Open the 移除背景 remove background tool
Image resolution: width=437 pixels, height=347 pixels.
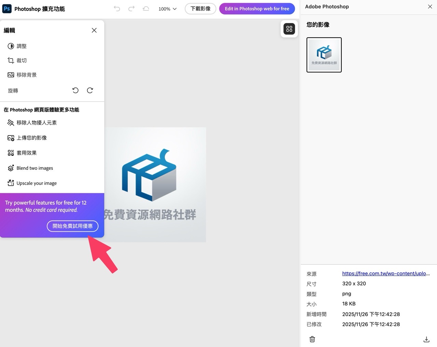[x=27, y=74]
